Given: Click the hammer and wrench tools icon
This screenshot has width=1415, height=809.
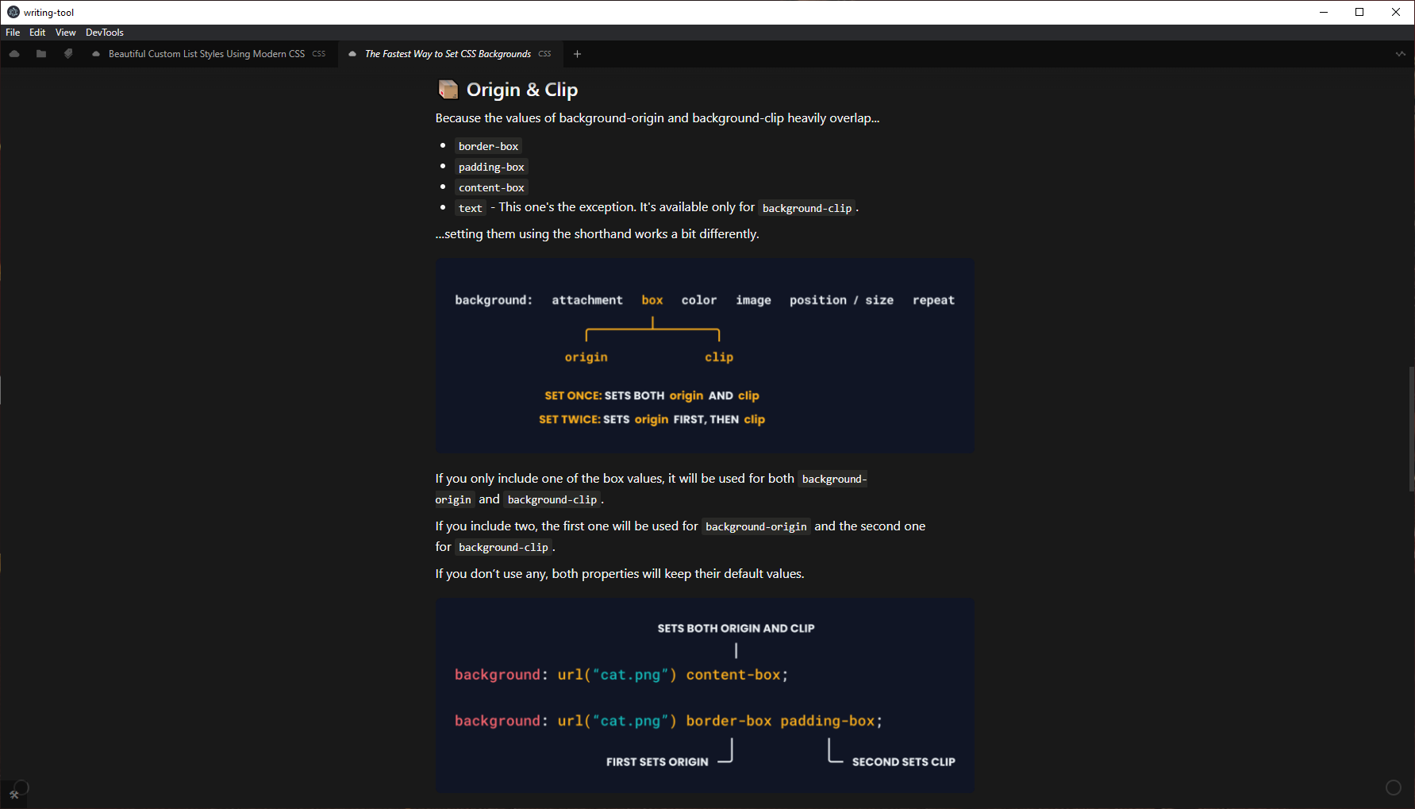Looking at the screenshot, I should pos(13,795).
